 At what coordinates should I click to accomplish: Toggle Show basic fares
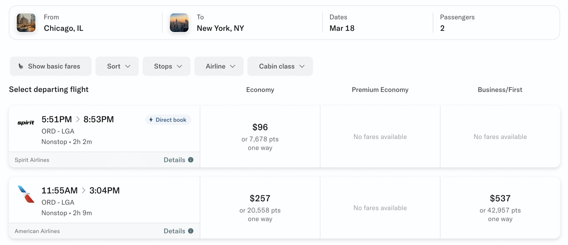(50, 66)
